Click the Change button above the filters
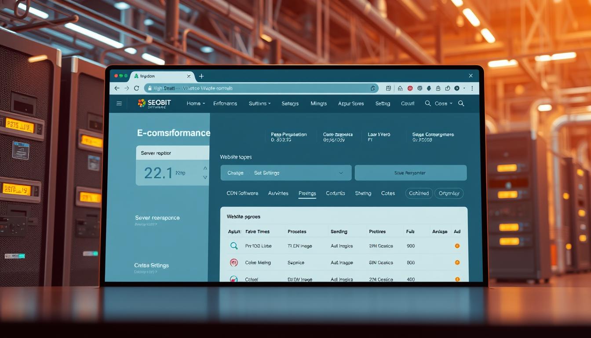Screen dimensions: 591x338 (x=235, y=173)
